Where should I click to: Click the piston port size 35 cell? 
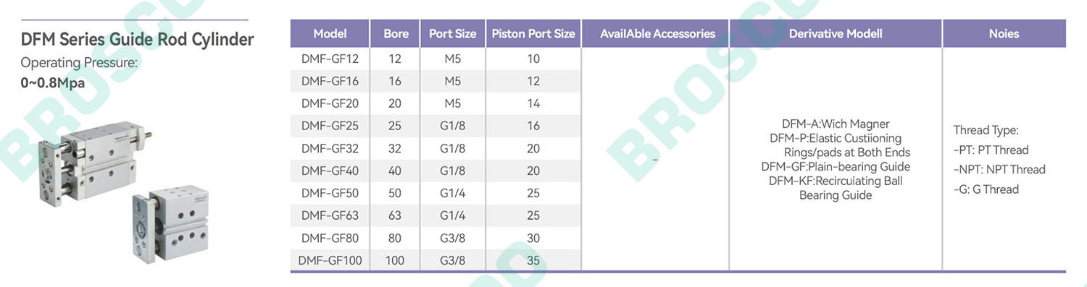(x=533, y=260)
